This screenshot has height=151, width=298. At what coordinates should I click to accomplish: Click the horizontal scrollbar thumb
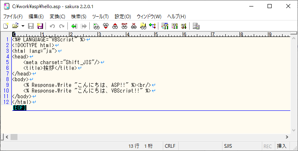coord(14,137)
